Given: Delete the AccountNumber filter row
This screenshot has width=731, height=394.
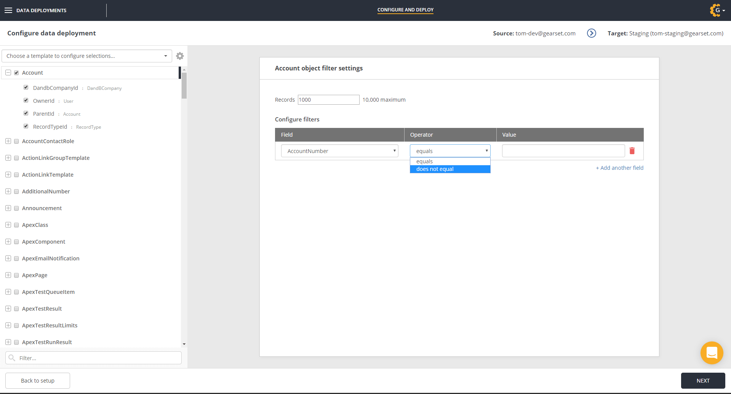Looking at the screenshot, I should (632, 151).
